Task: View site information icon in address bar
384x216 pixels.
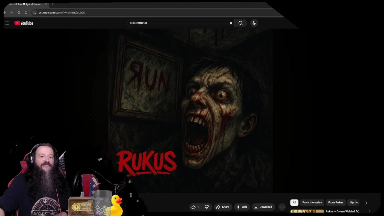Action: [34, 13]
